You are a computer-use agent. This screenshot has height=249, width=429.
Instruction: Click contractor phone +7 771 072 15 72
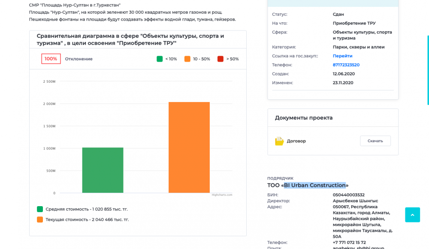click(349, 243)
